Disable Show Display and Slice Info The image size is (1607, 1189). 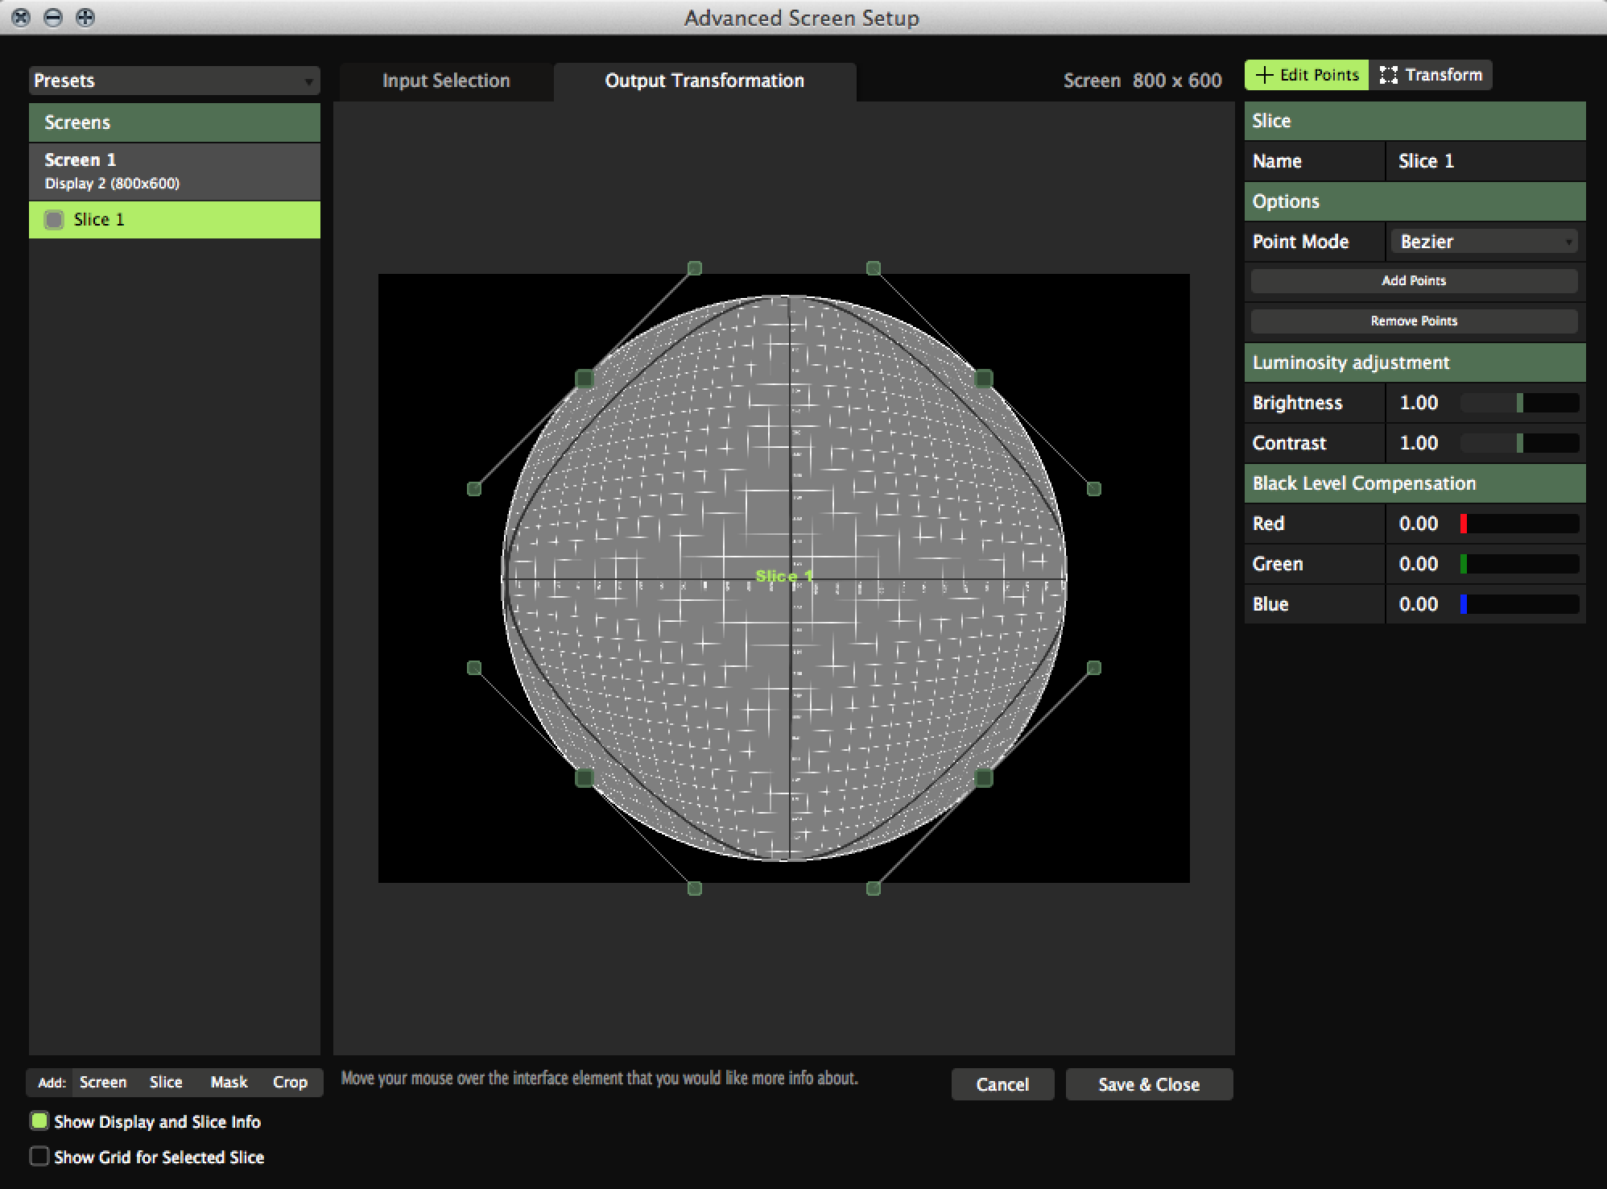click(x=39, y=1121)
